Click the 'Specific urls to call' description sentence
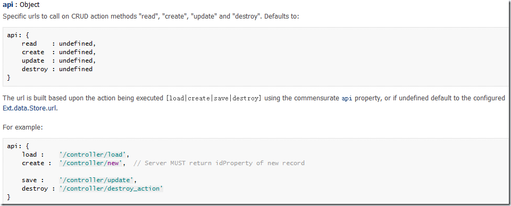 click(x=150, y=16)
